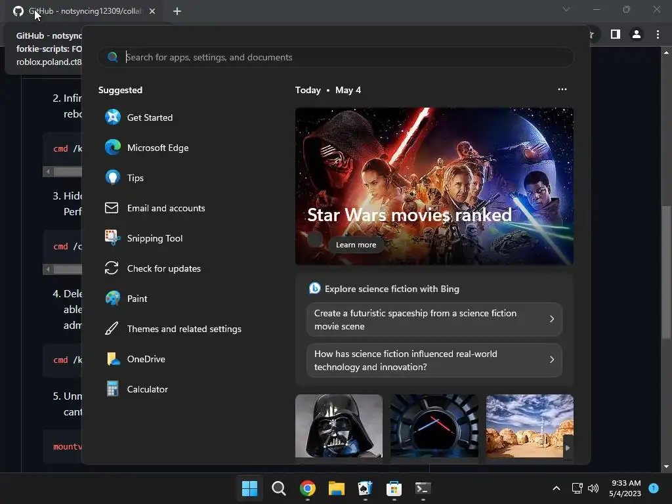This screenshot has height=504, width=672.
Task: Open the clock and date in taskbar
Action: tap(625, 488)
